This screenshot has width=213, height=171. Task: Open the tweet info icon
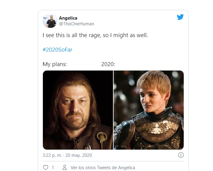[181, 155]
